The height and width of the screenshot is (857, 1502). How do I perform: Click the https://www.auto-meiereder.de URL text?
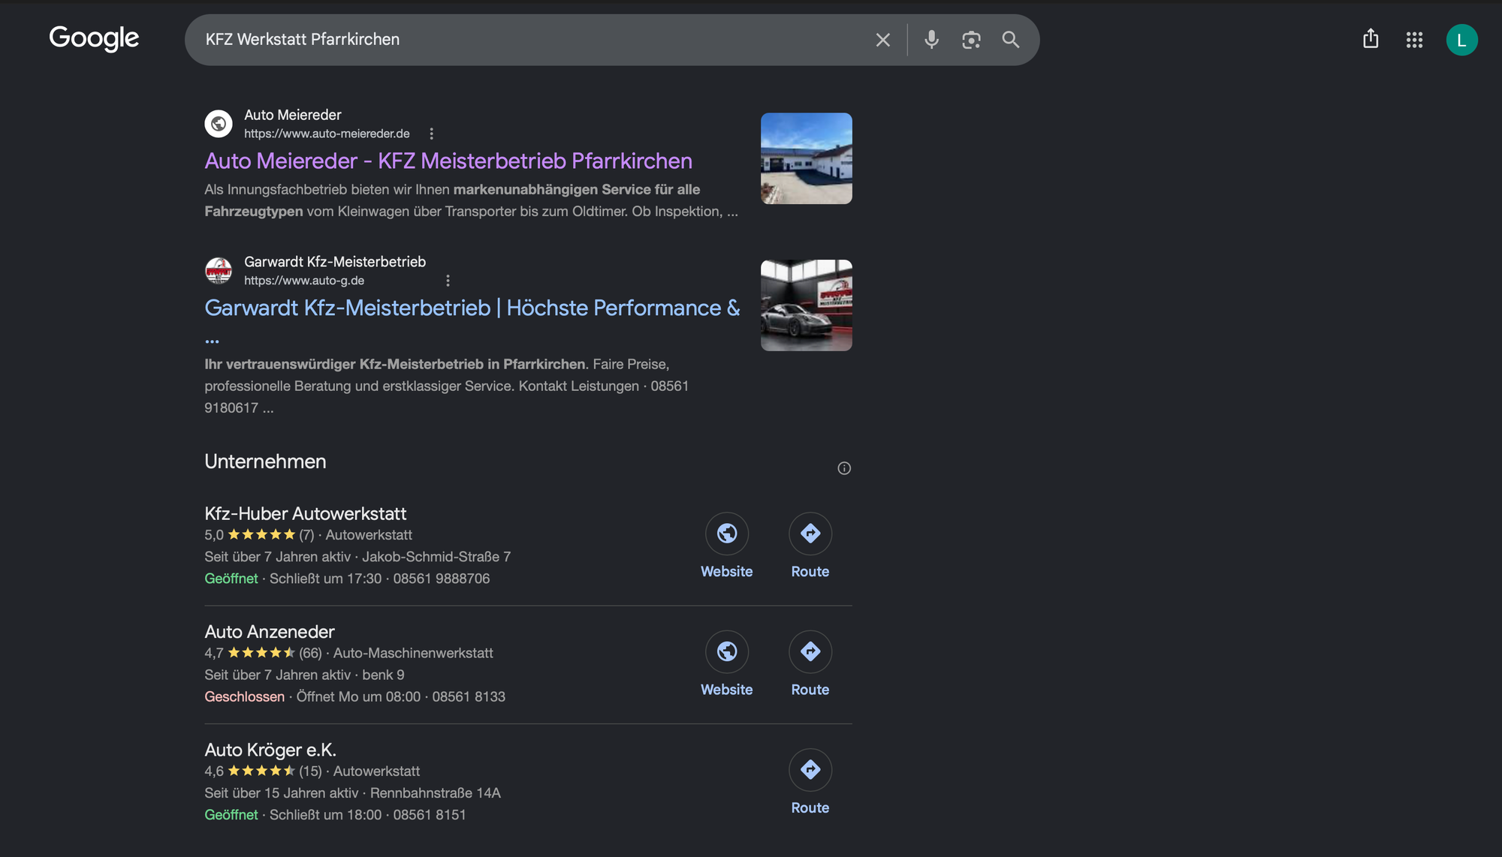click(327, 134)
